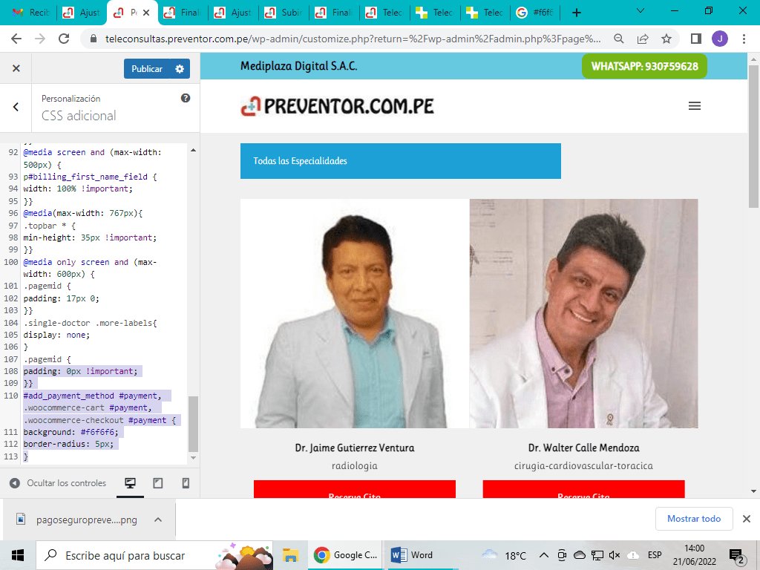
Task: Open a new browser tab
Action: pos(576,13)
